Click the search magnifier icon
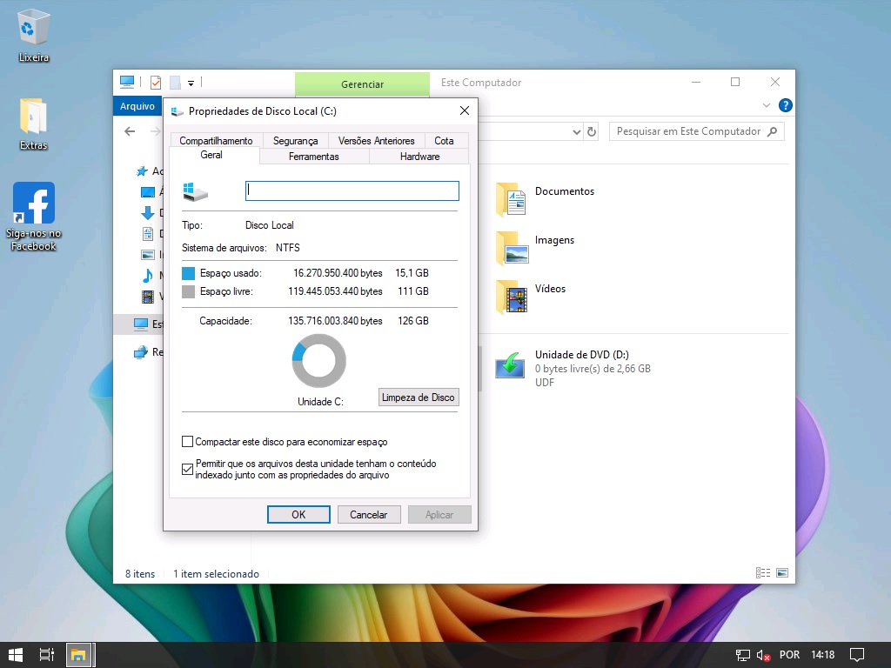891x668 pixels. tap(772, 132)
